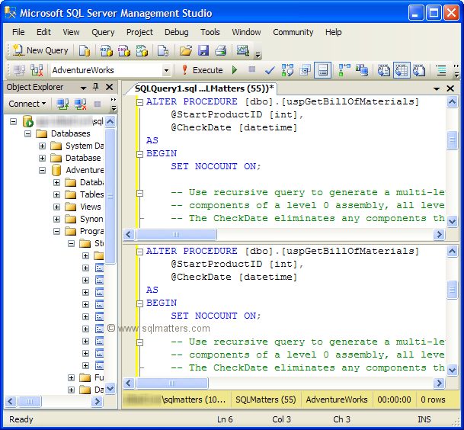Parse the query with the blue checkmark
Screen dimensions: 464x430
(x=270, y=70)
